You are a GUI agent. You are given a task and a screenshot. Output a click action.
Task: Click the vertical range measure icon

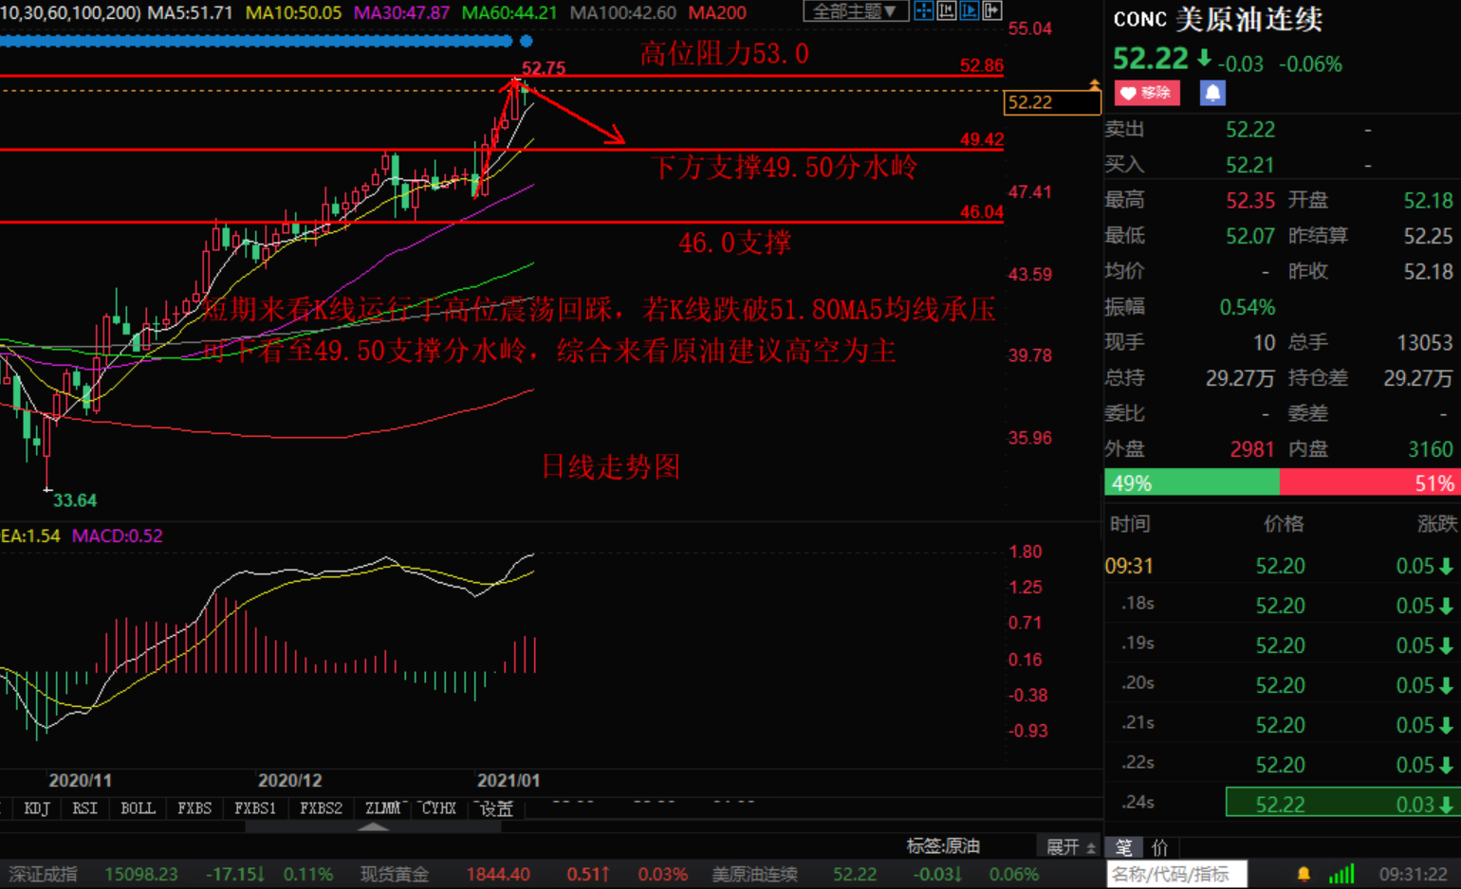pyautogui.click(x=947, y=10)
